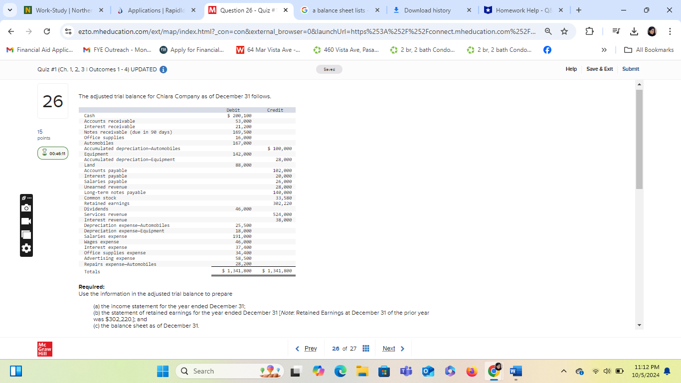Screen dimensions: 681x383
Task: Open File Explorer from the taskbar
Action: 362,371
